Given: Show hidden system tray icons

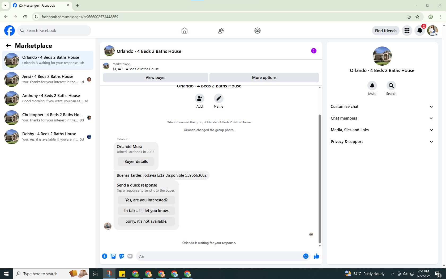Looking at the screenshot, I should click(392, 274).
